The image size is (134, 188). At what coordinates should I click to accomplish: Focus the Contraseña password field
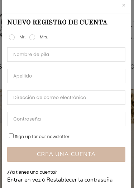[66, 119]
